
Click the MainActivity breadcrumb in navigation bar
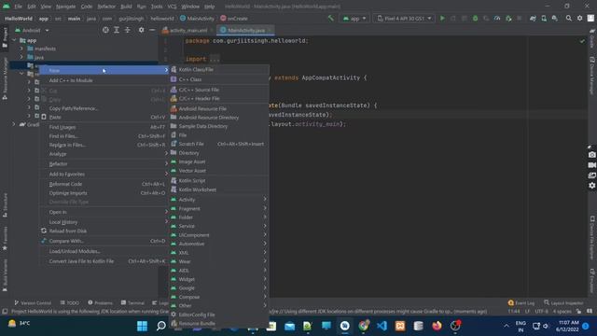197,19
